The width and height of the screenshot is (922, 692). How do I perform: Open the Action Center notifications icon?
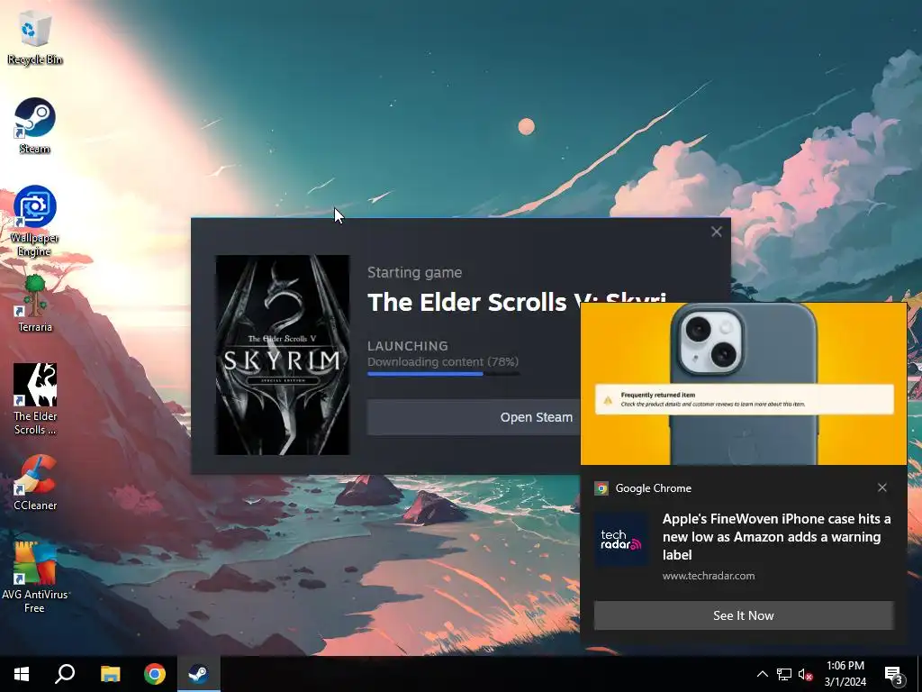894,674
